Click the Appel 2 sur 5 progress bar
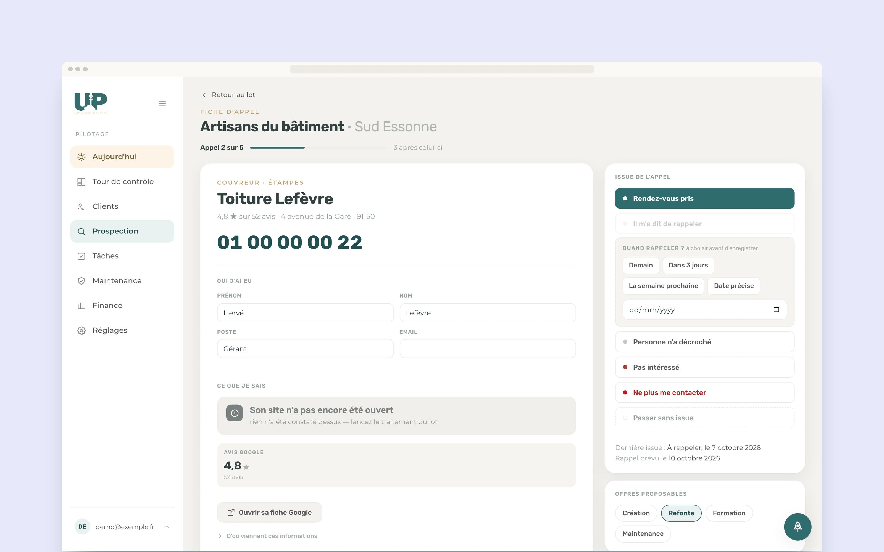884x552 pixels. [318, 147]
